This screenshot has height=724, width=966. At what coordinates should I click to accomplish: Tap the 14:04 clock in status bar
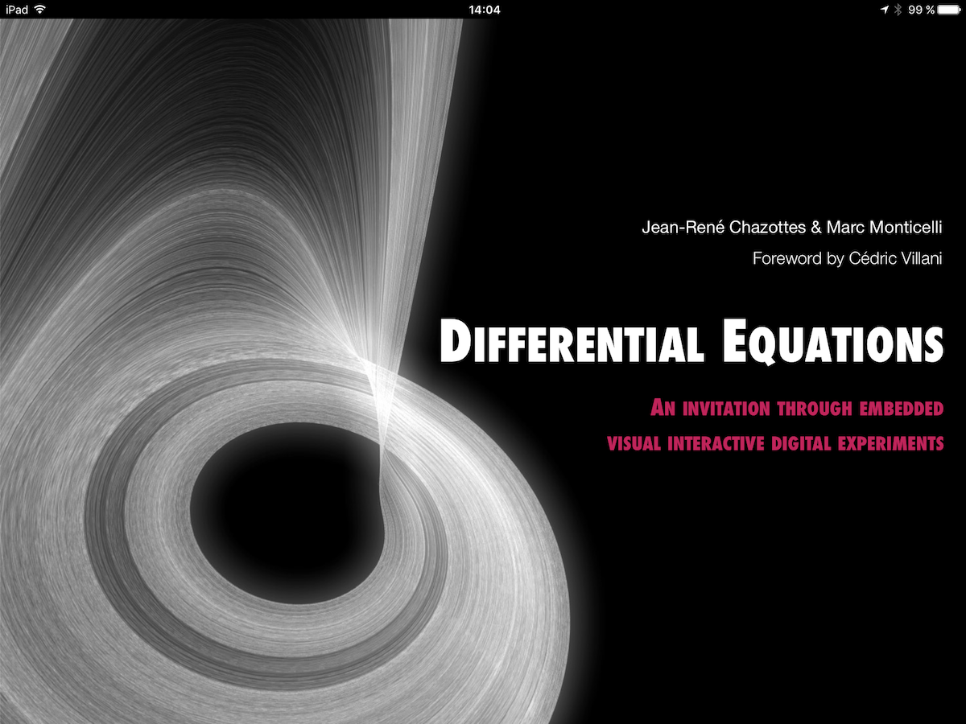click(x=484, y=10)
